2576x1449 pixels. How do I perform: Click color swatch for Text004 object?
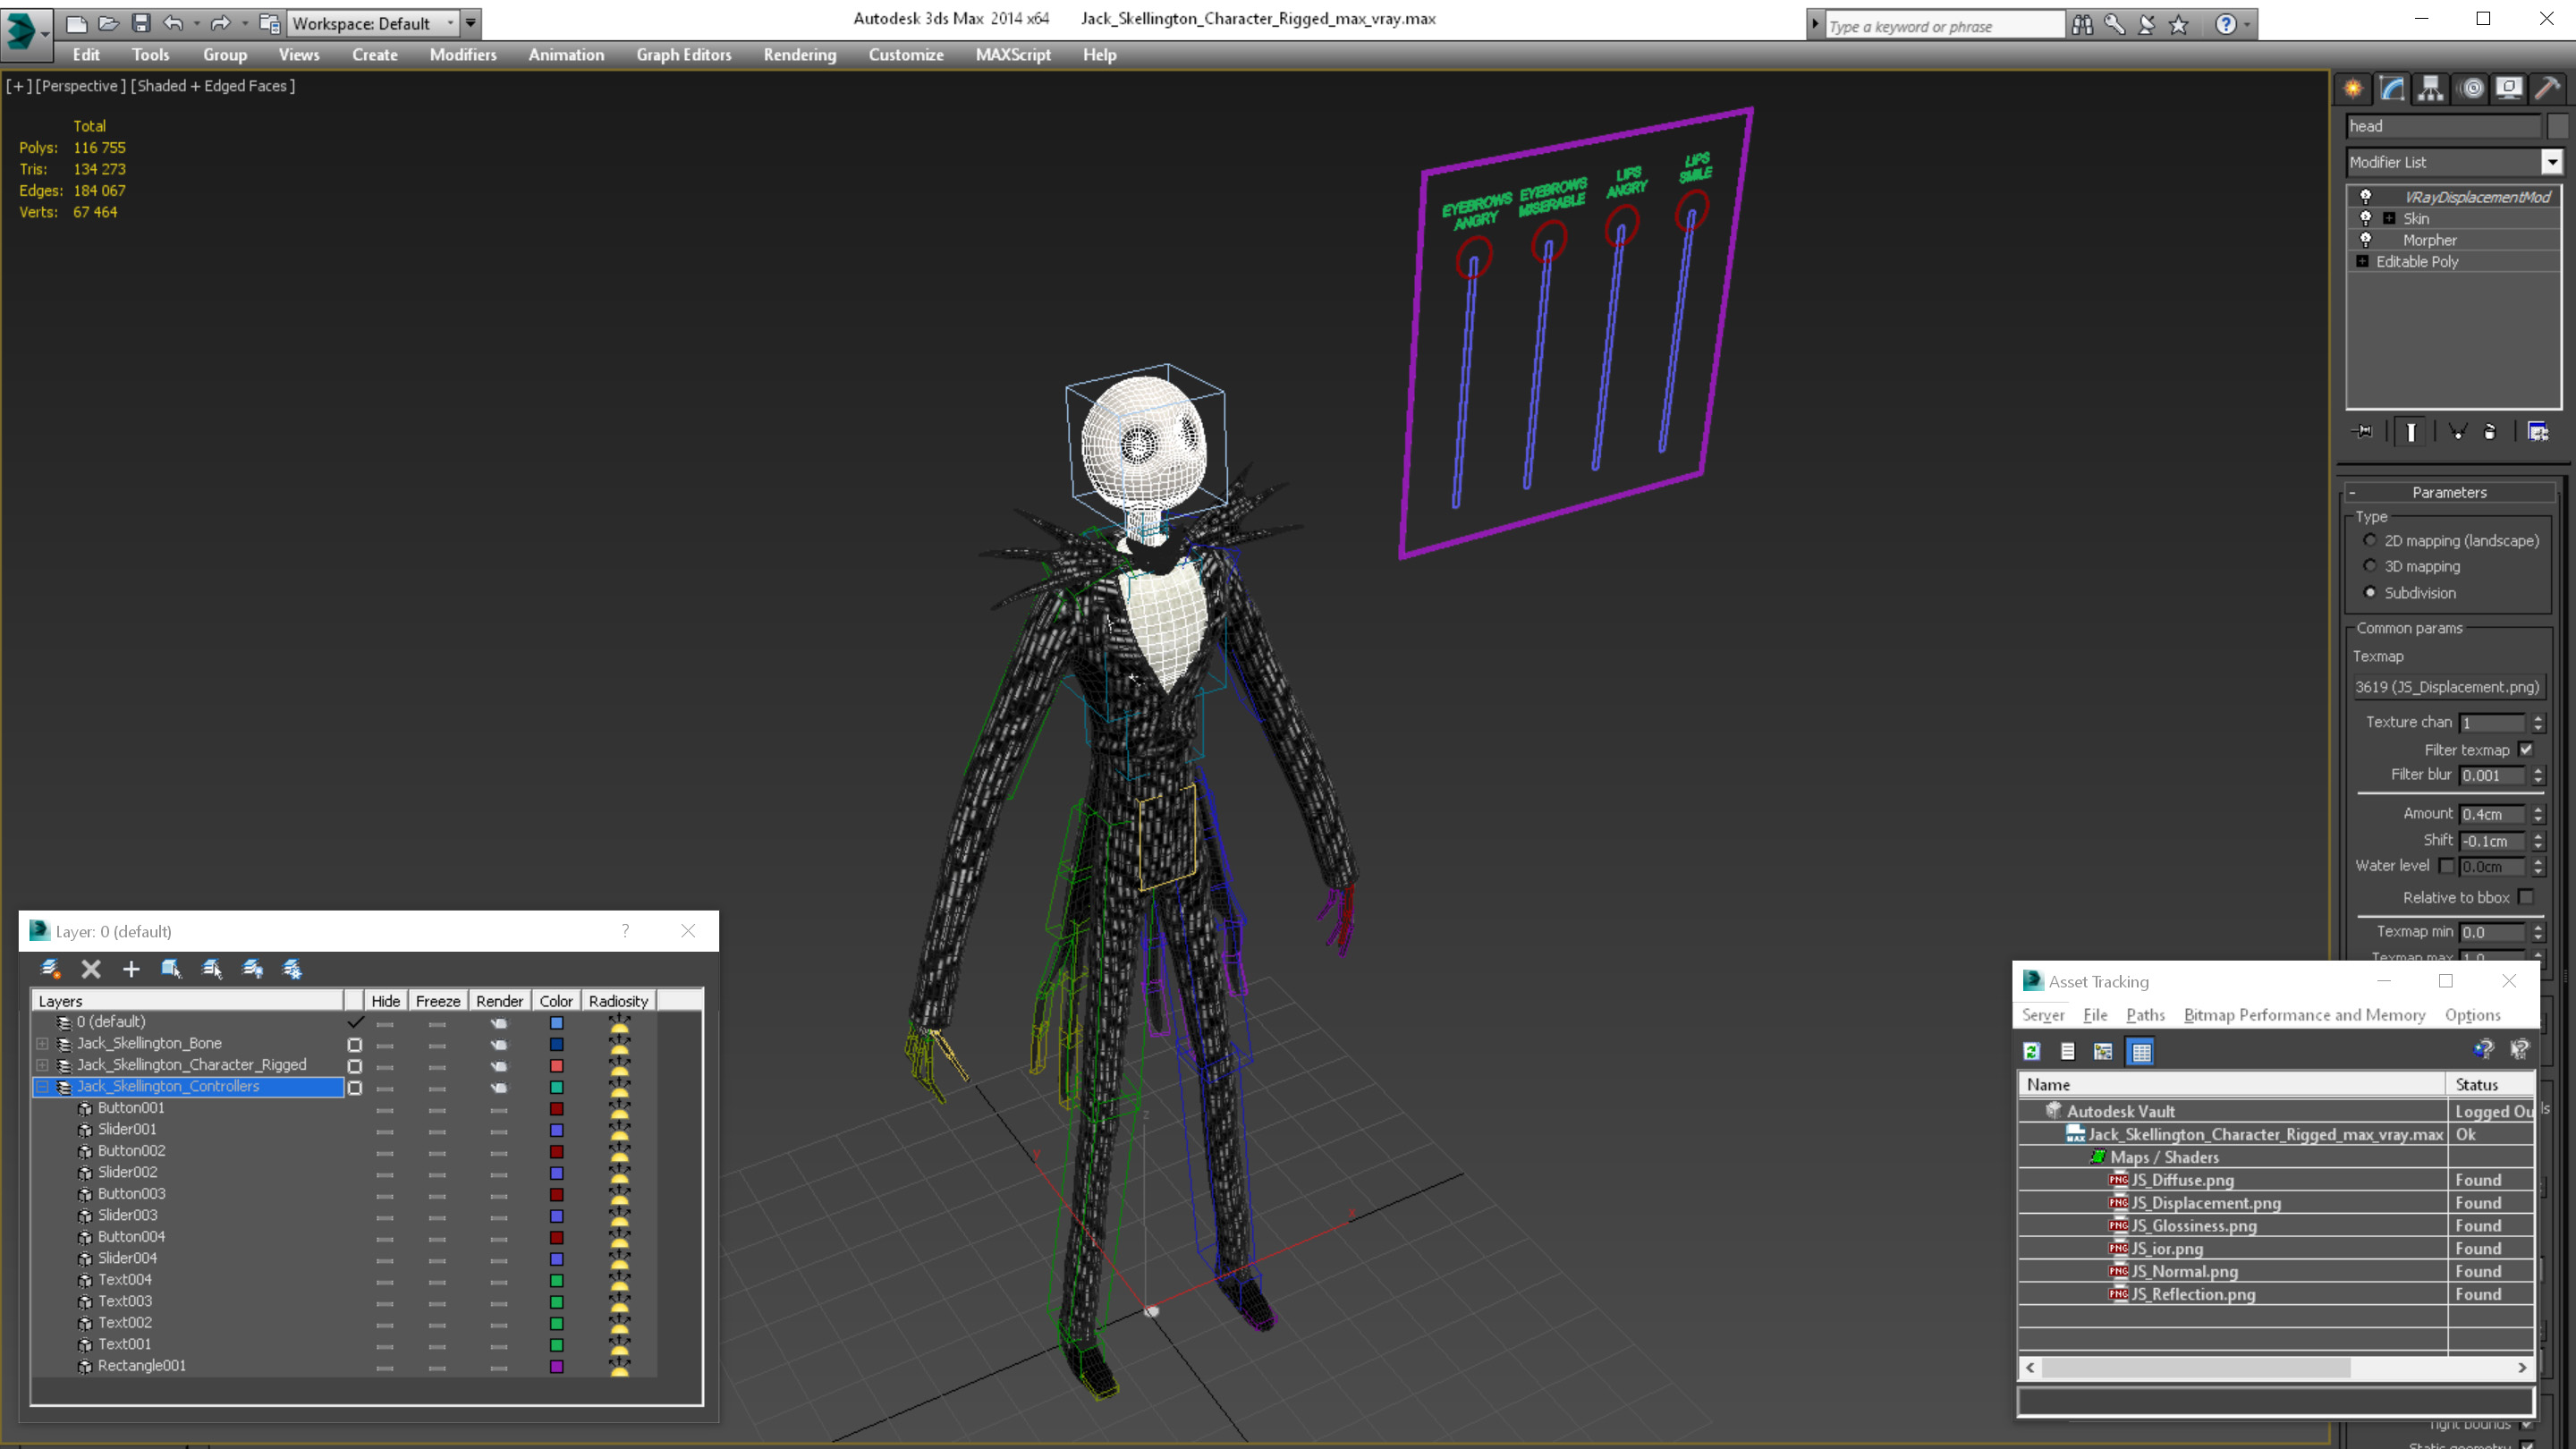(x=557, y=1280)
